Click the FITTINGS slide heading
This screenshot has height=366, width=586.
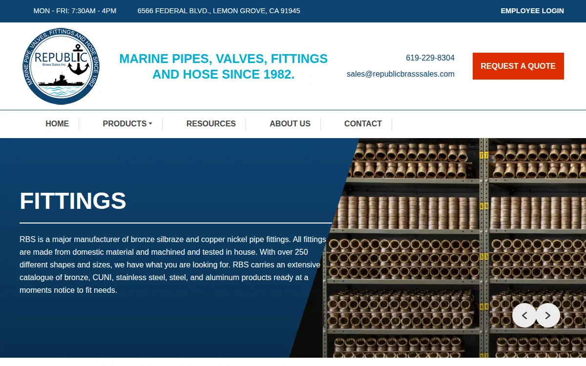coord(73,201)
